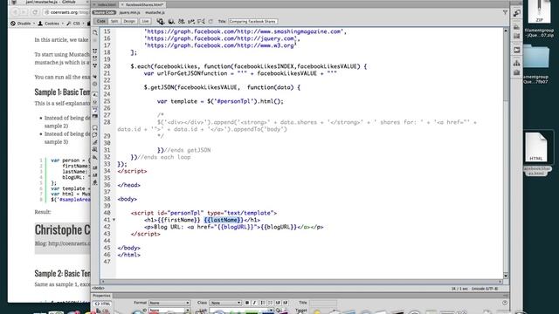Image resolution: width=559 pixels, height=314 pixels.
Task: Open the File Management toolbar icon
Action: (x=182, y=21)
